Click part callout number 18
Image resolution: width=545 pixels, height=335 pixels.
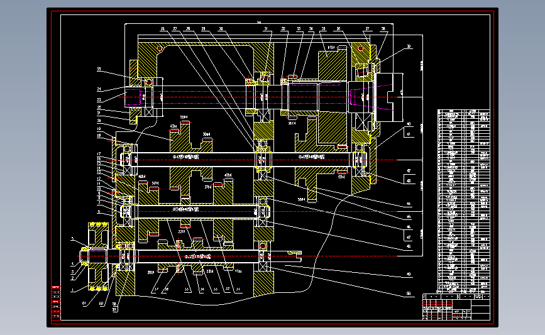pyautogui.click(x=99, y=136)
